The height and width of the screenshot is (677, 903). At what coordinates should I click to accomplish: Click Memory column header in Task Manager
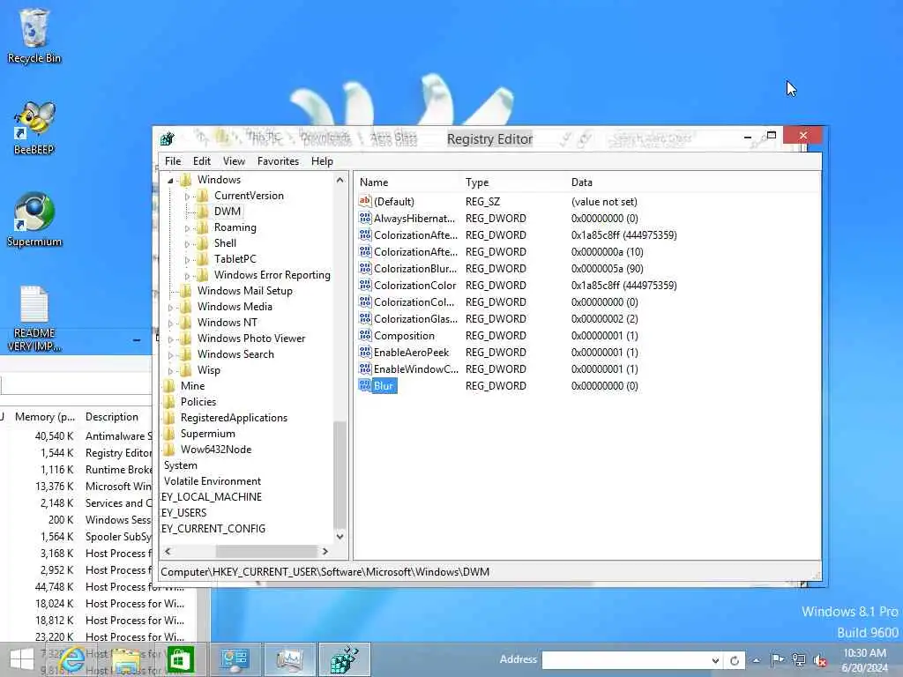(45, 417)
